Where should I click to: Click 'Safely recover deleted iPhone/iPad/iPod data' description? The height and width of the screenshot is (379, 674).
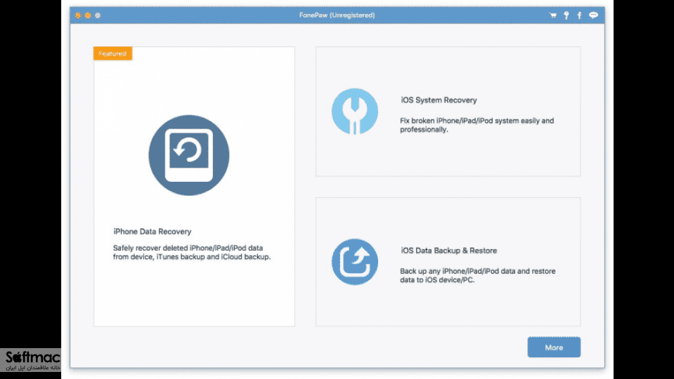[192, 253]
